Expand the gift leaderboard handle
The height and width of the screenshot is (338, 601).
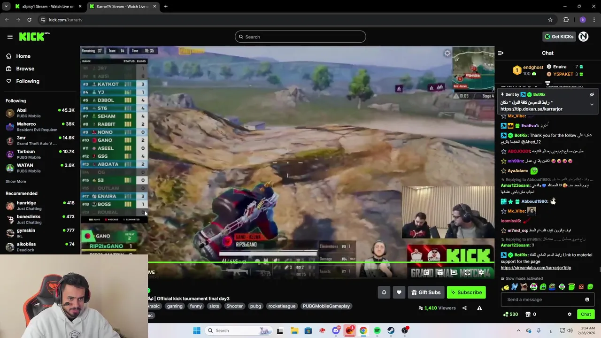[547, 83]
